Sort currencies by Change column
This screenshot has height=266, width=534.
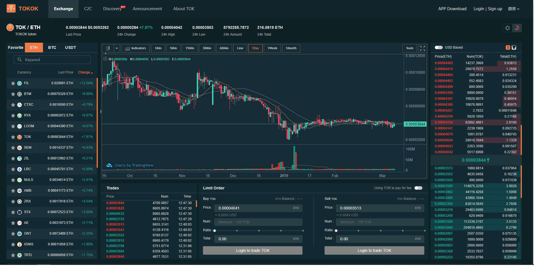tap(85, 72)
